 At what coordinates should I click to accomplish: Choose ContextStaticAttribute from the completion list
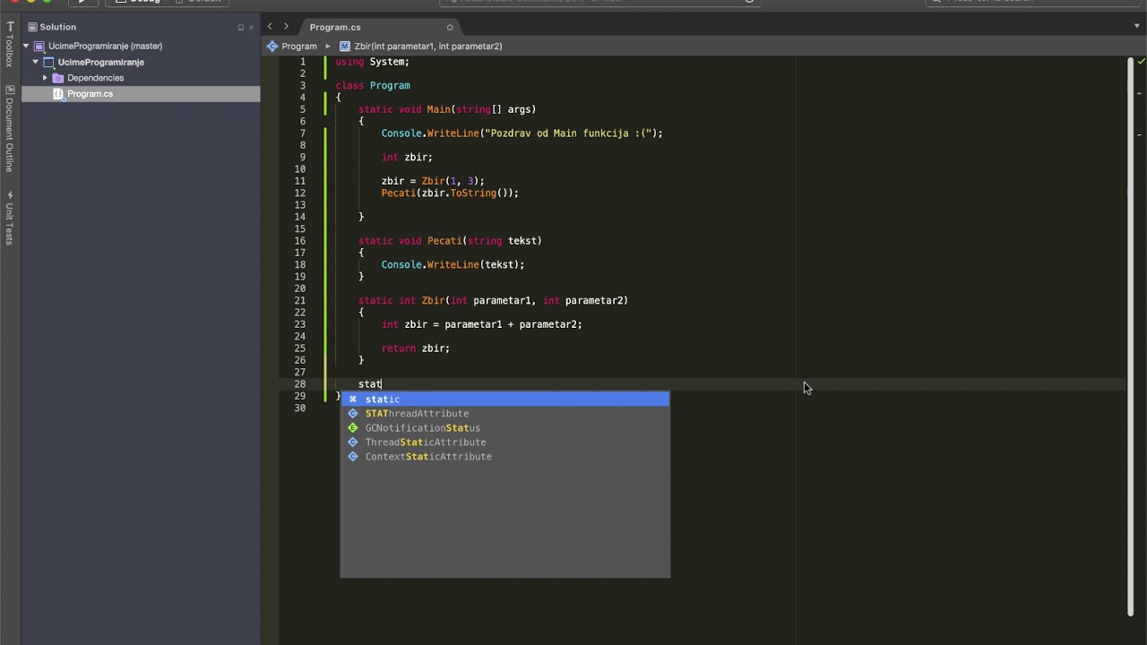click(505, 457)
